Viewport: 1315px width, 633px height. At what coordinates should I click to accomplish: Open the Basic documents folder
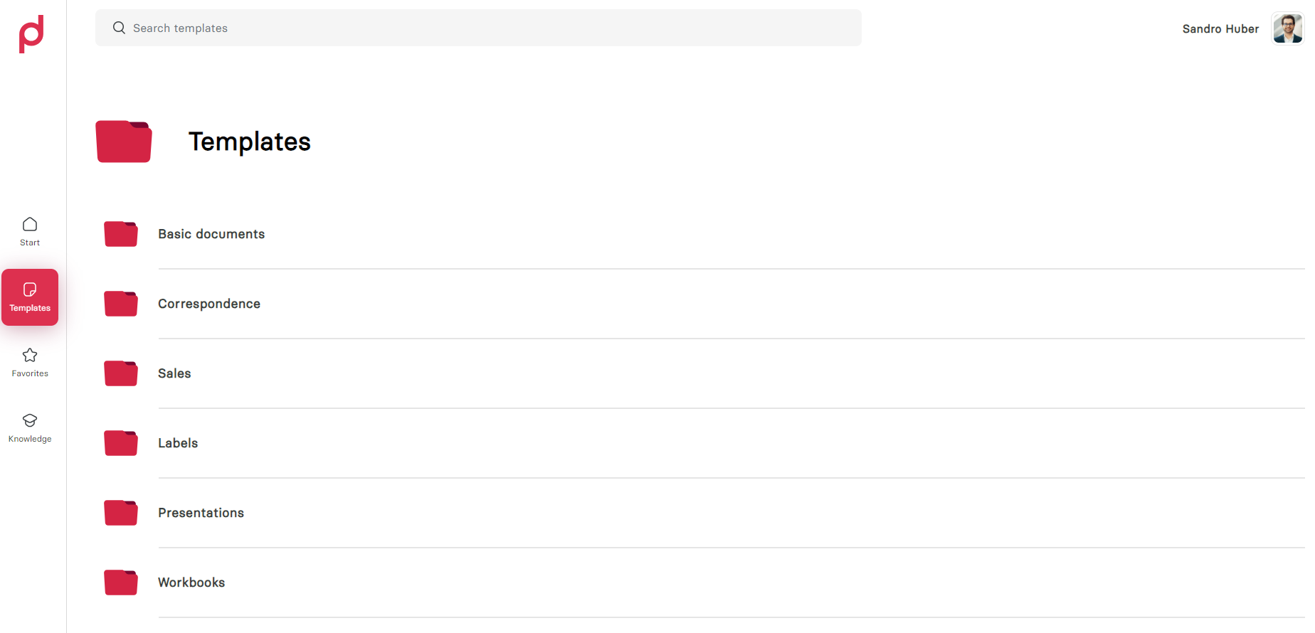point(211,234)
